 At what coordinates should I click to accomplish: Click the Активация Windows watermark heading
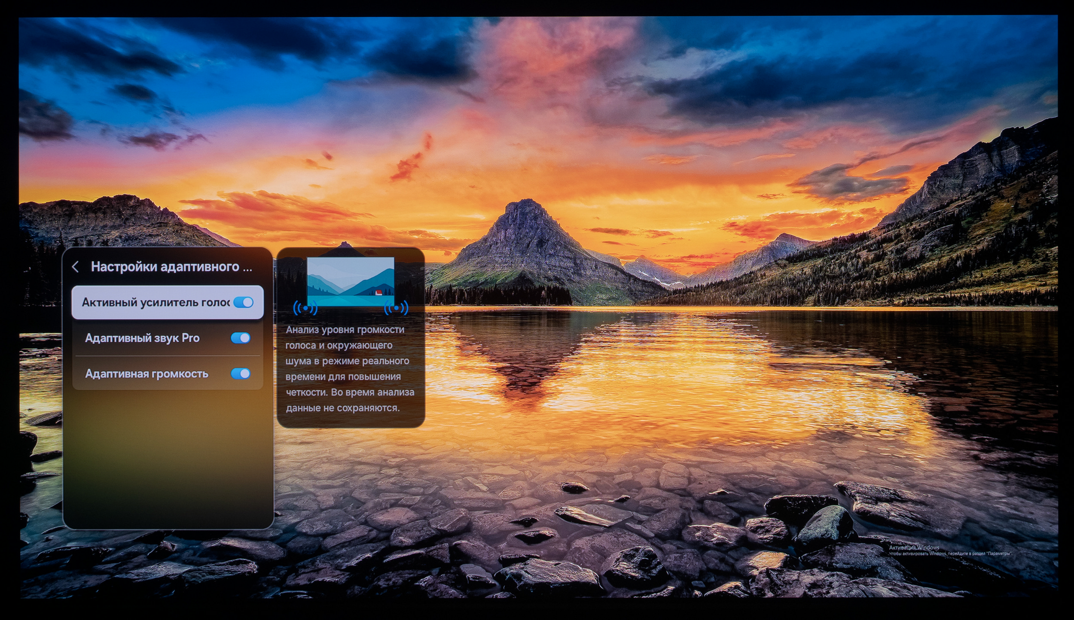pos(914,547)
